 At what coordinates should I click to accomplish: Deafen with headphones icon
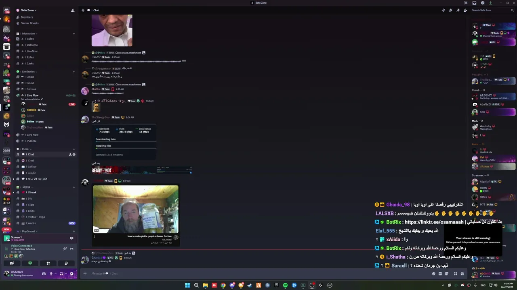point(61,273)
